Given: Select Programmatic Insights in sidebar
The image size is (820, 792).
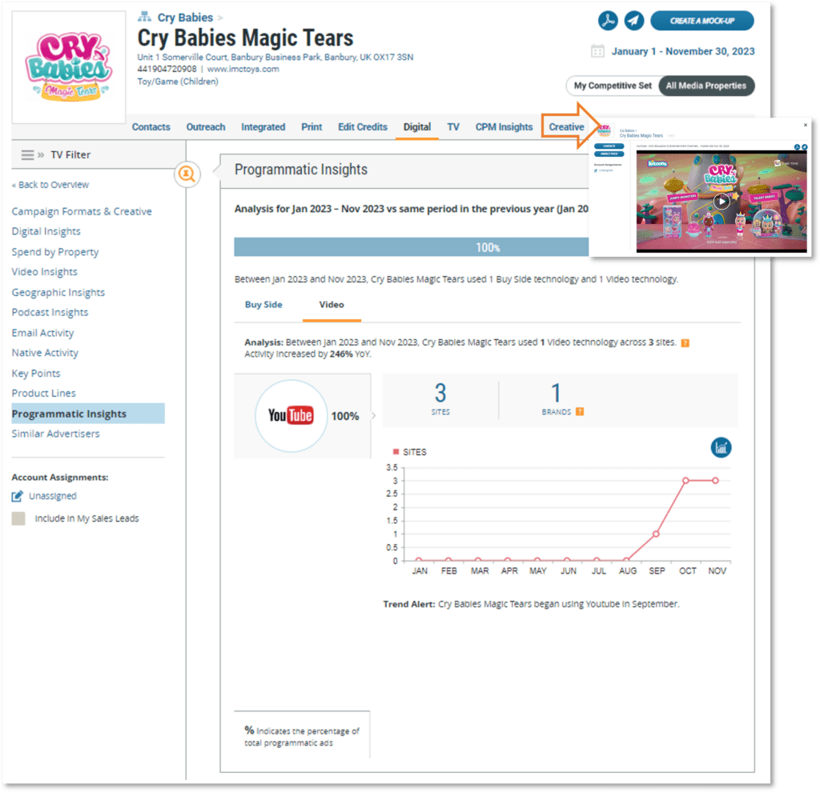Looking at the screenshot, I should 88,414.
